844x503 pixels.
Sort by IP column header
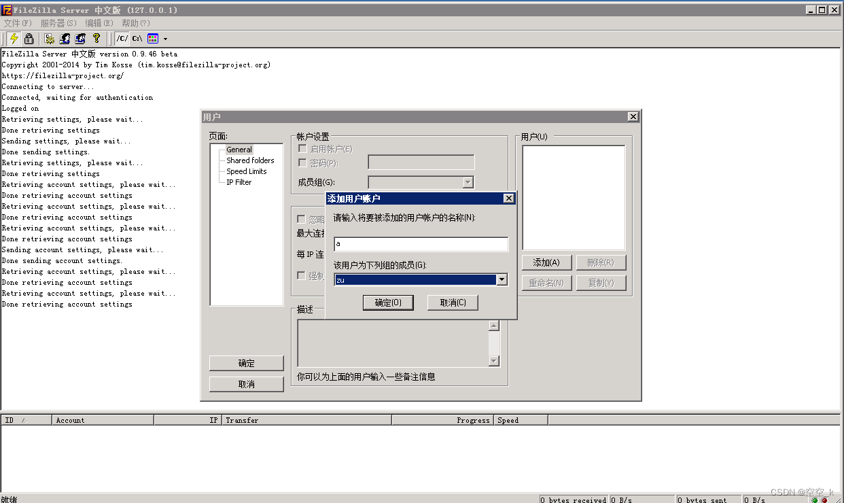point(188,420)
